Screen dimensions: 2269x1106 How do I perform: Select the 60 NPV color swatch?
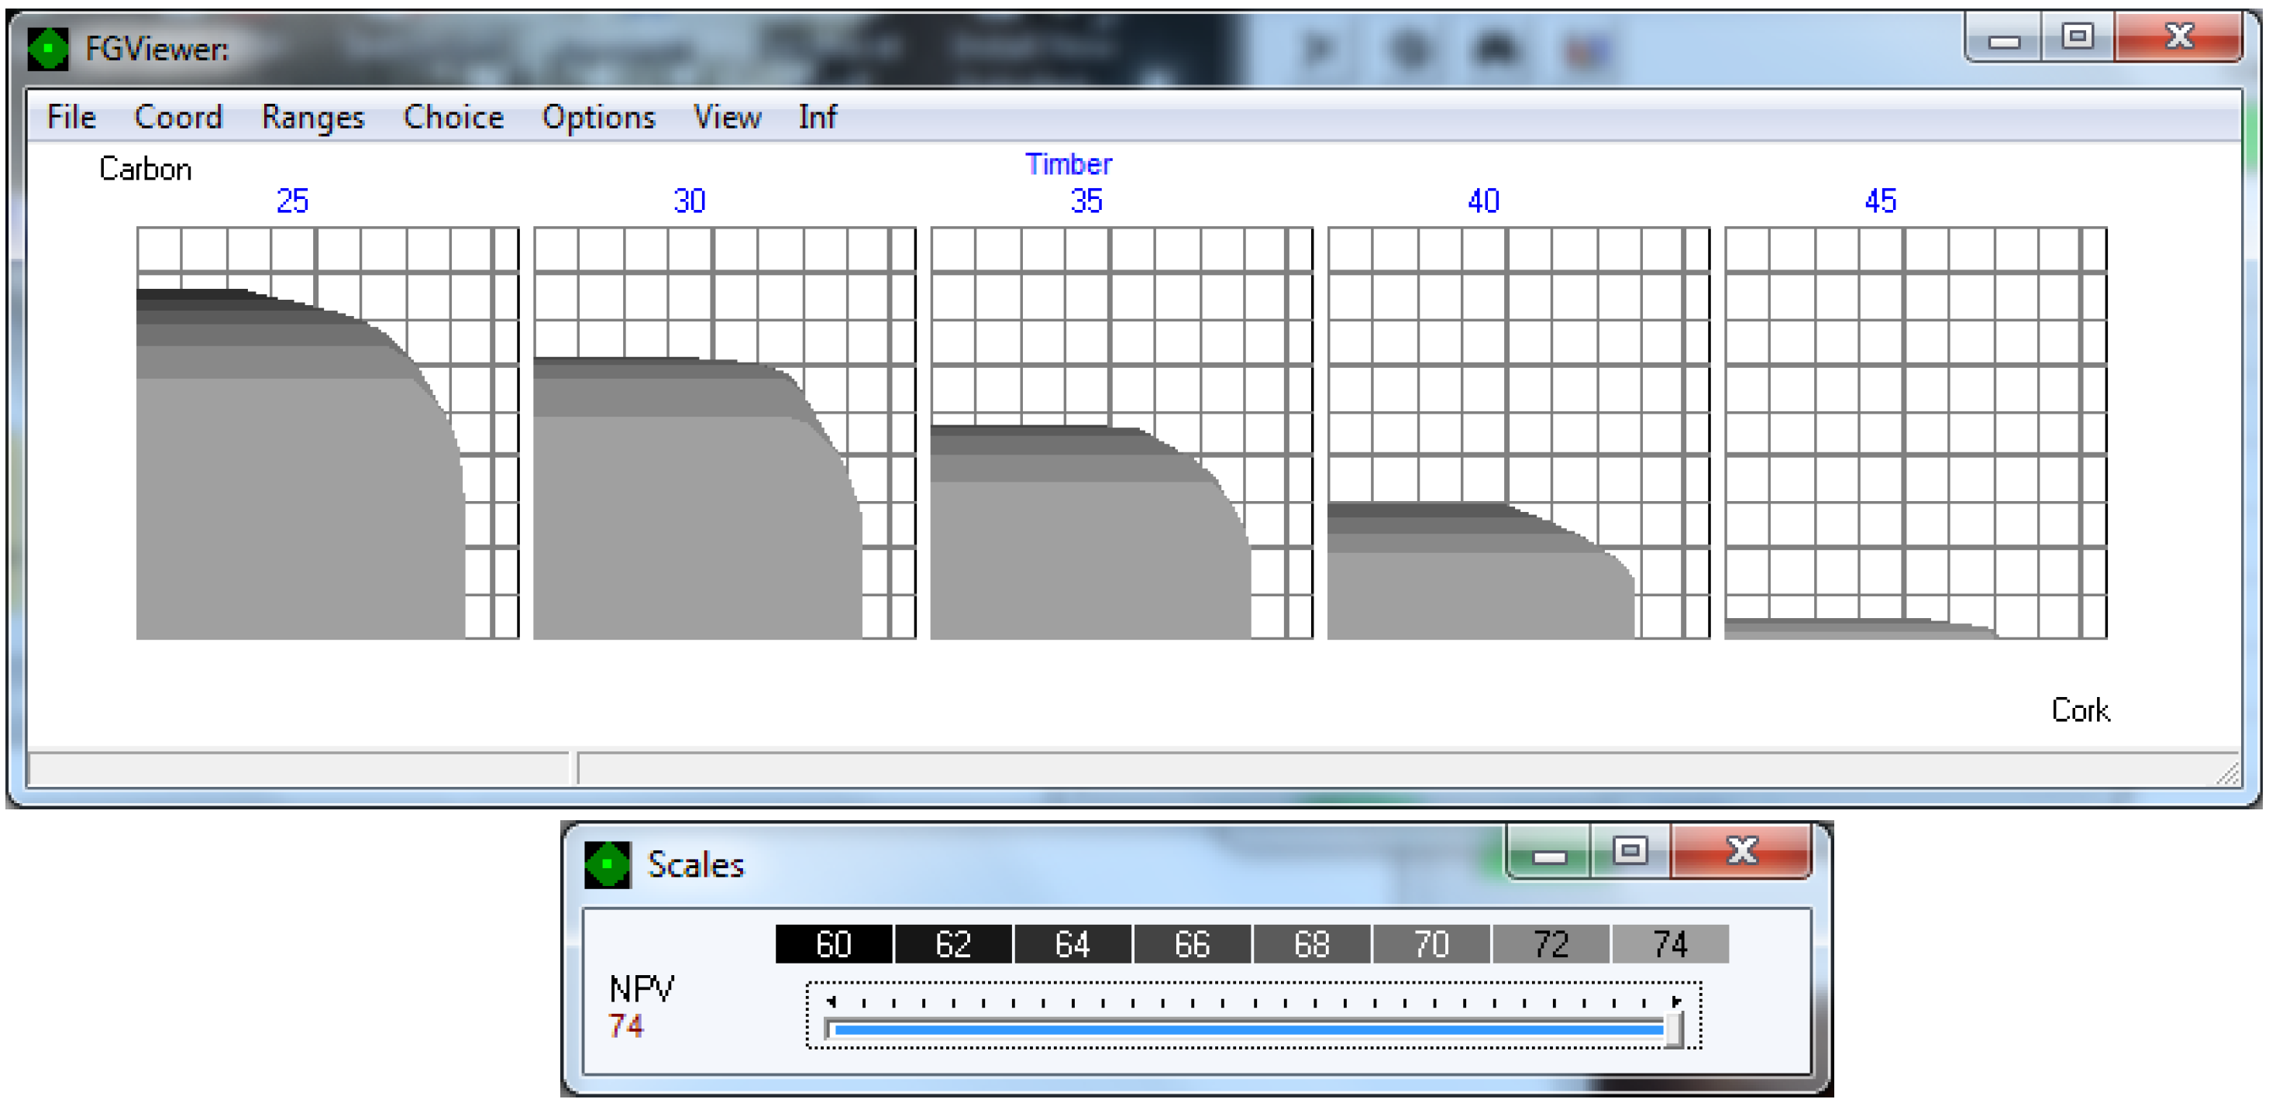click(833, 944)
